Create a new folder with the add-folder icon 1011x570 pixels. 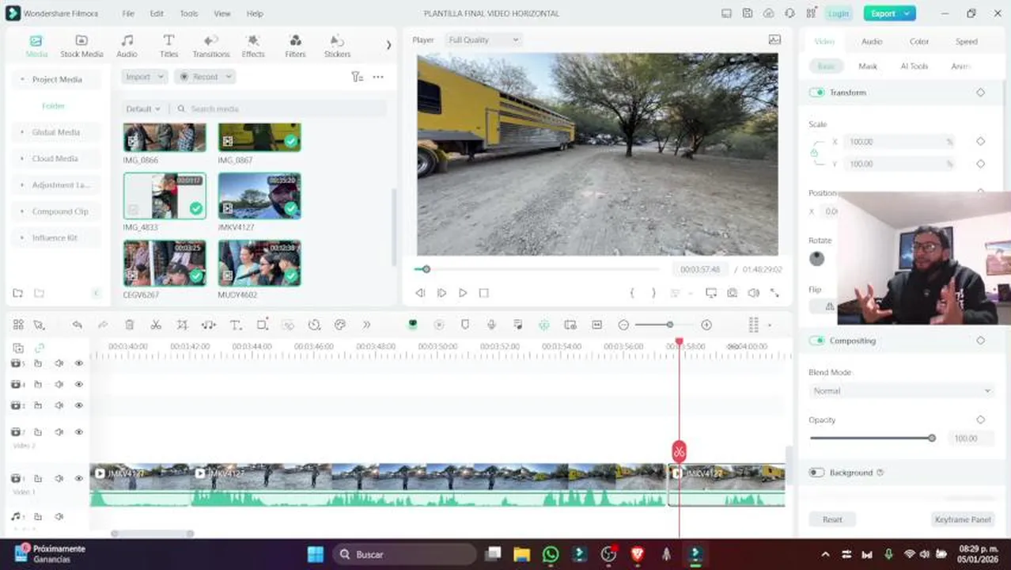17,294
